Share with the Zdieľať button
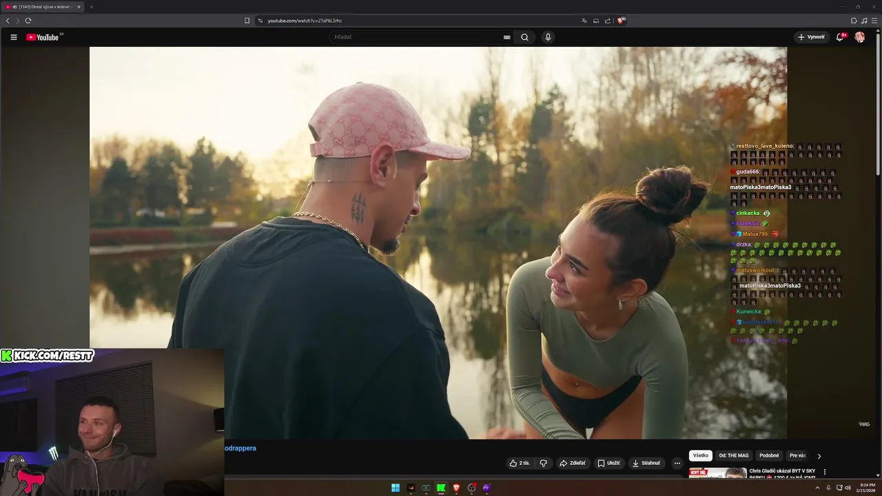The height and width of the screenshot is (496, 882). click(573, 463)
